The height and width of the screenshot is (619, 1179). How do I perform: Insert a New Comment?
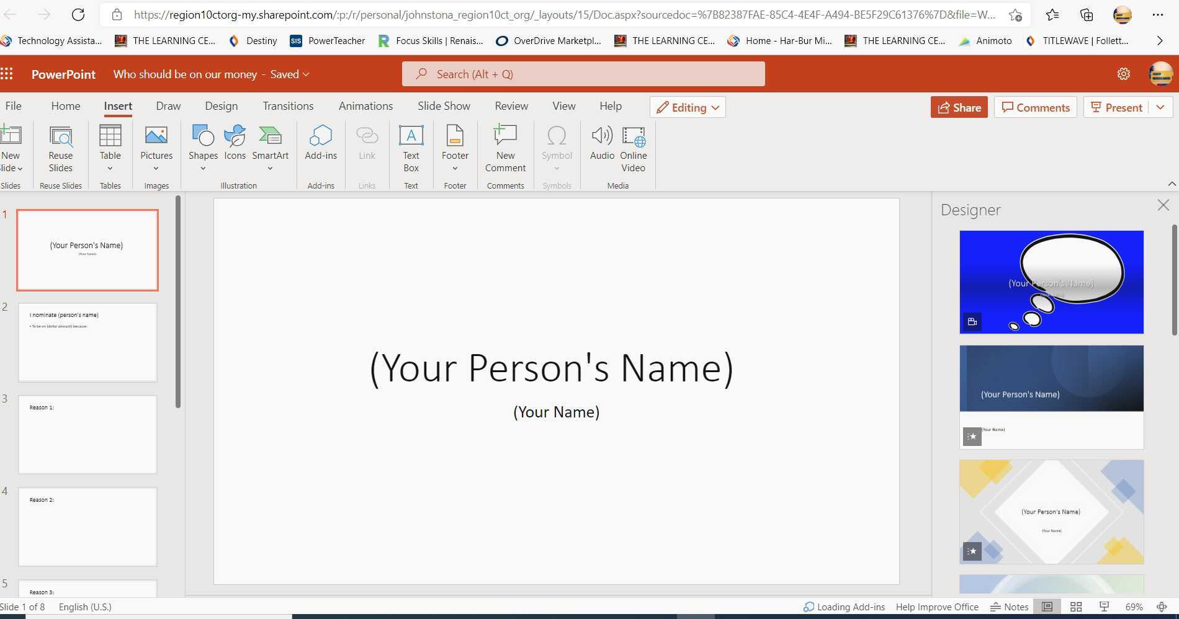click(505, 149)
